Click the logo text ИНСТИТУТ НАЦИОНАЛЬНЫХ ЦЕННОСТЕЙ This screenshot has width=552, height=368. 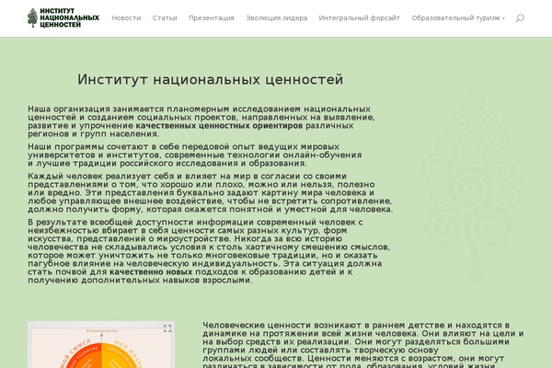point(69,18)
